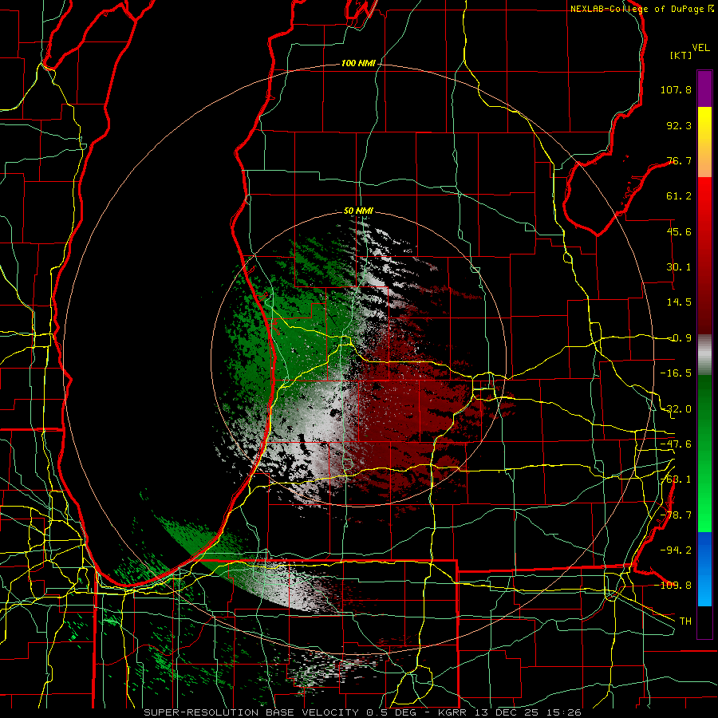Pick the purple segment of the velocity colorbar

click(704, 89)
